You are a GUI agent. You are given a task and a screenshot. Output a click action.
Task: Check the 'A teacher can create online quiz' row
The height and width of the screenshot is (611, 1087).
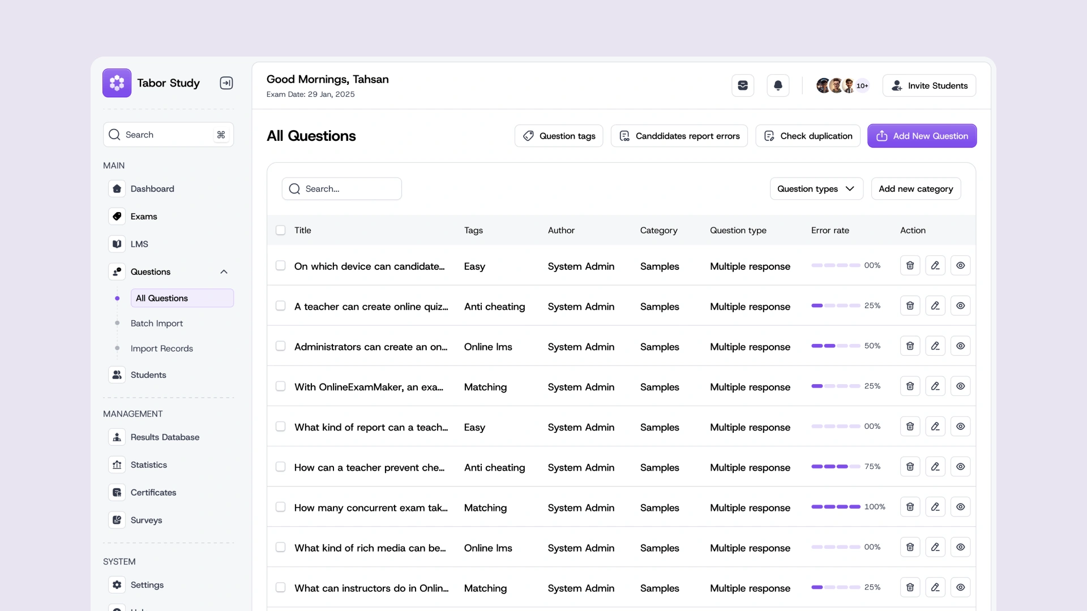pos(280,305)
